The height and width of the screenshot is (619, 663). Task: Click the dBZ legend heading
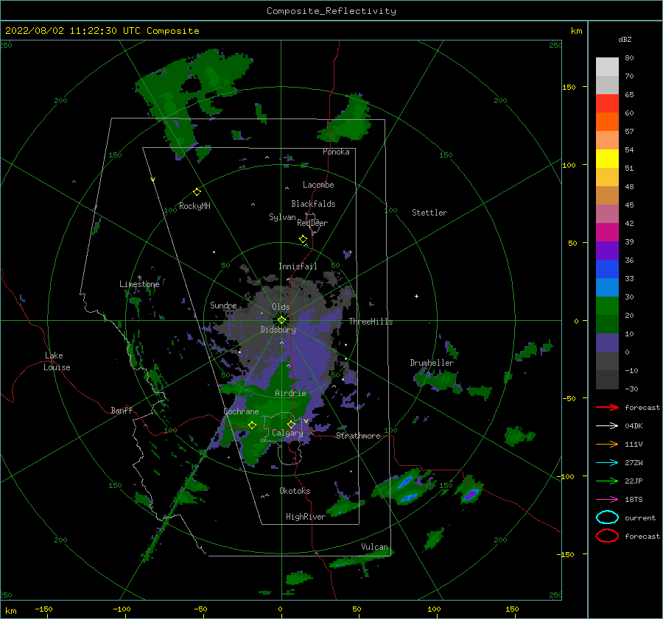pyautogui.click(x=625, y=39)
